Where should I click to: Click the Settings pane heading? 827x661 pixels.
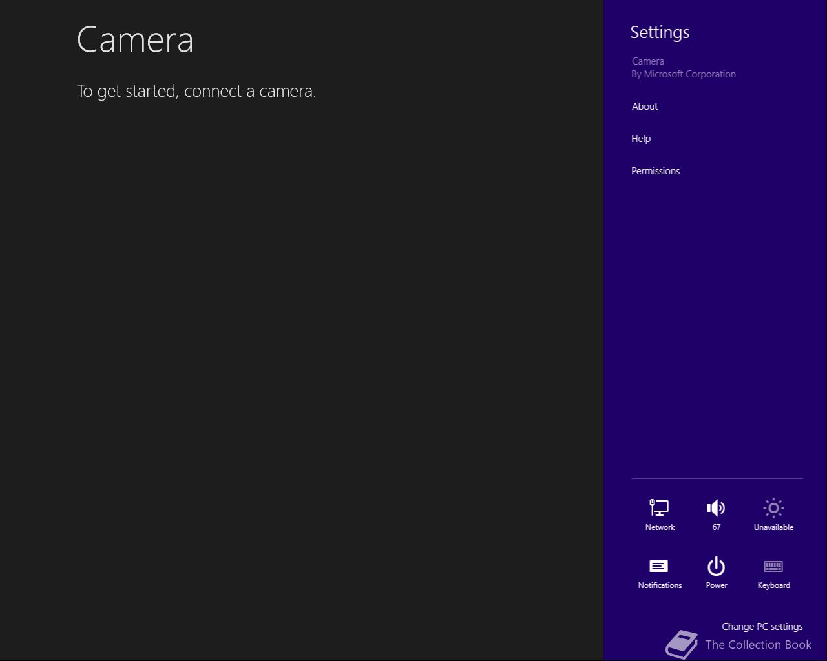click(x=660, y=32)
